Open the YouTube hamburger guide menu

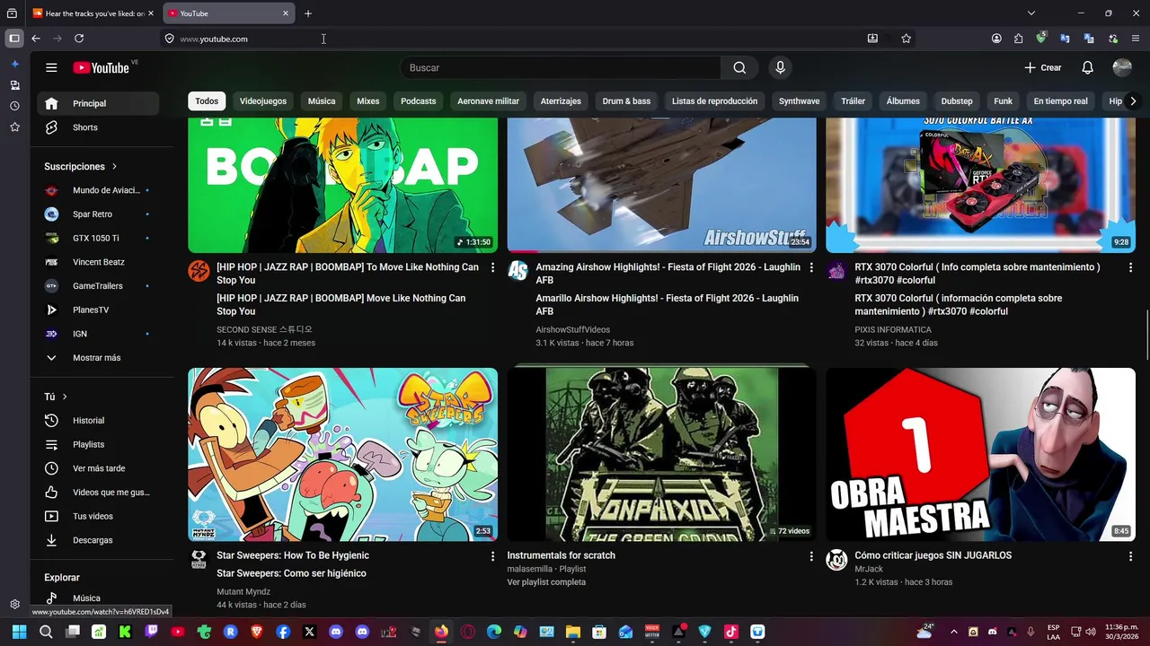pyautogui.click(x=51, y=67)
